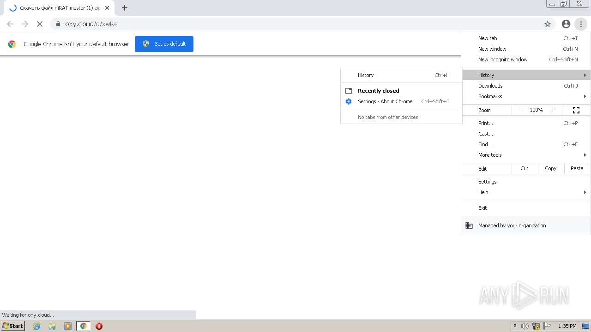Screen dimensions: 591x332
Task: Click the show desktop tray button
Action: point(585,326)
